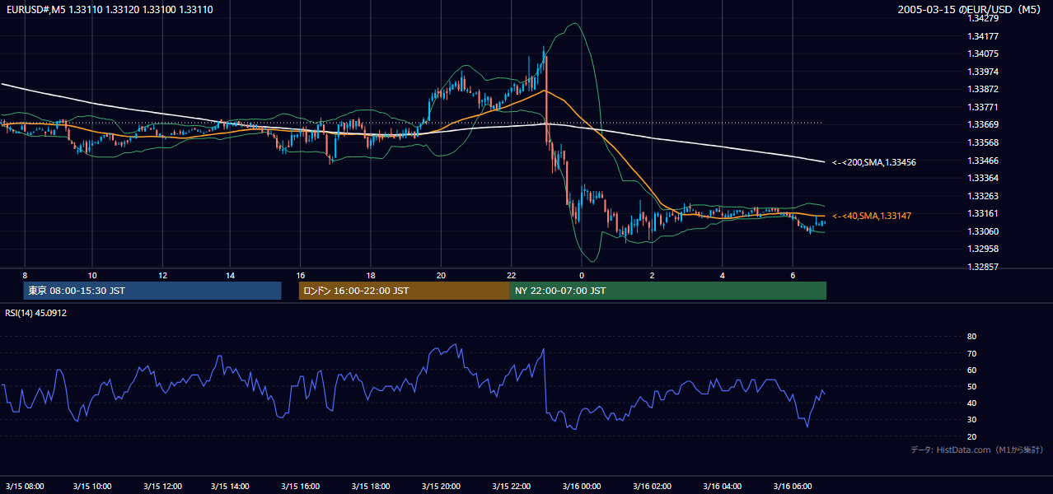Click price axis label 1.33771

(x=984, y=107)
